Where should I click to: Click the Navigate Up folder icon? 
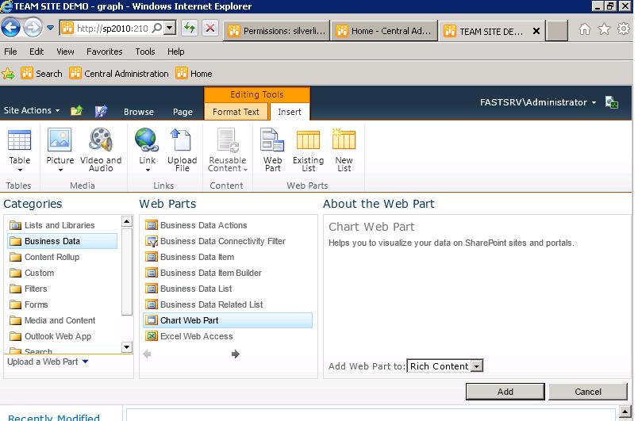click(x=76, y=110)
